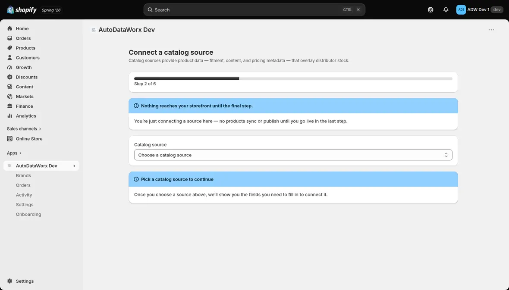Screen dimensions: 509x290
Task: Click the catalog source select arrows
Action: tap(446, 155)
